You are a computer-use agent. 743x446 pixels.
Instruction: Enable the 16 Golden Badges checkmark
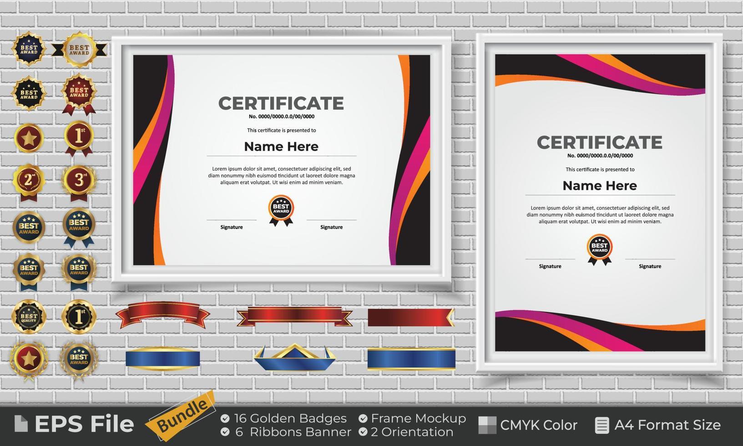tap(226, 418)
